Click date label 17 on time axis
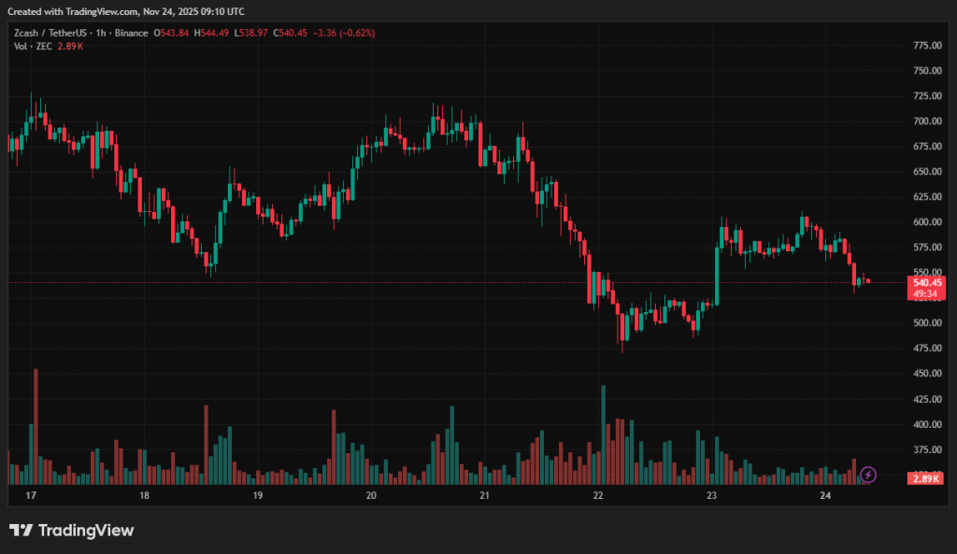 click(x=31, y=495)
